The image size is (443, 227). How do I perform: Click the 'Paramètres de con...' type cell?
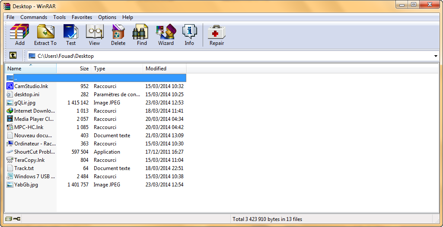click(117, 94)
